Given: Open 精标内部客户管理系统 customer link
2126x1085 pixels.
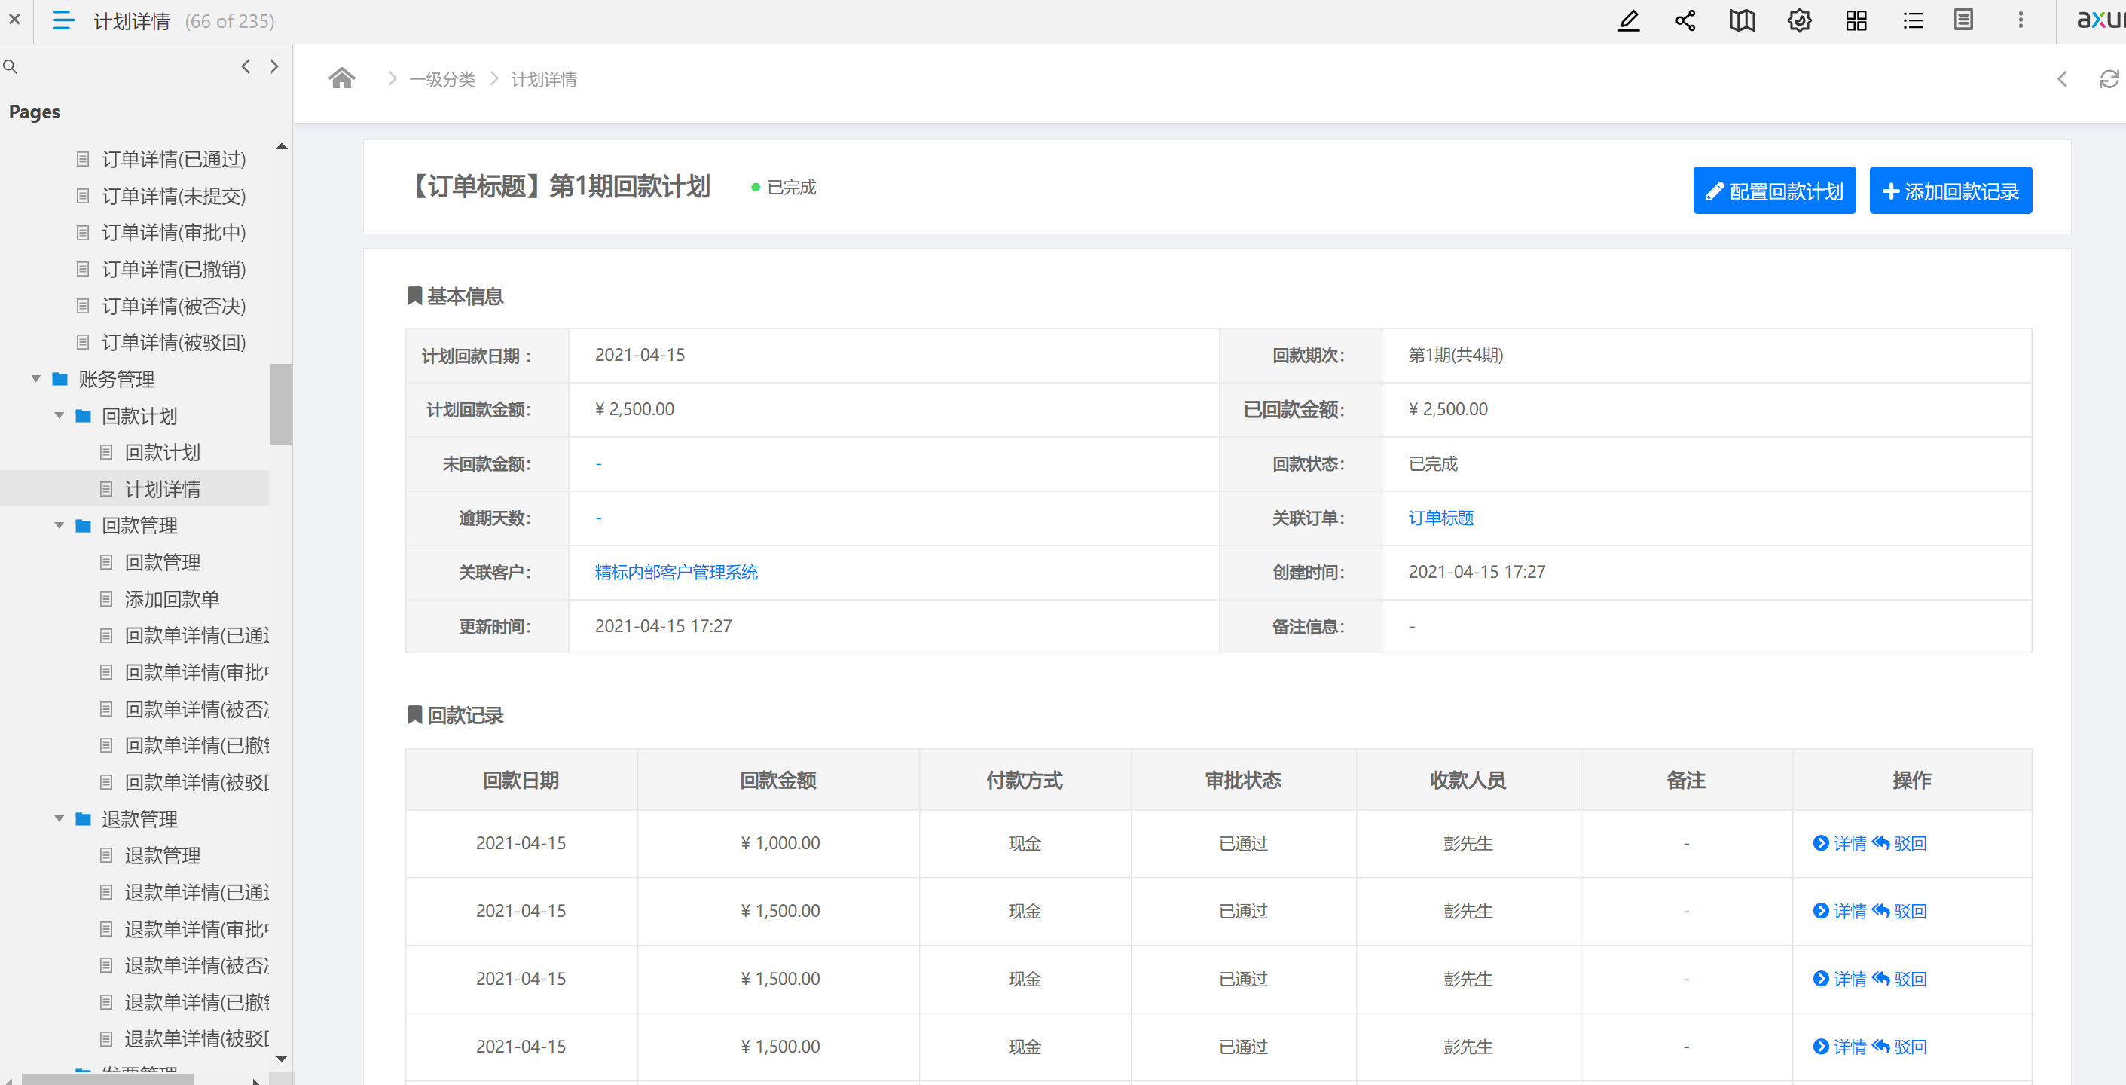Looking at the screenshot, I should click(x=676, y=572).
